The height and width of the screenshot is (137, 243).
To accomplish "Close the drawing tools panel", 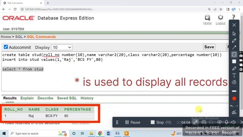I will point(234,25).
